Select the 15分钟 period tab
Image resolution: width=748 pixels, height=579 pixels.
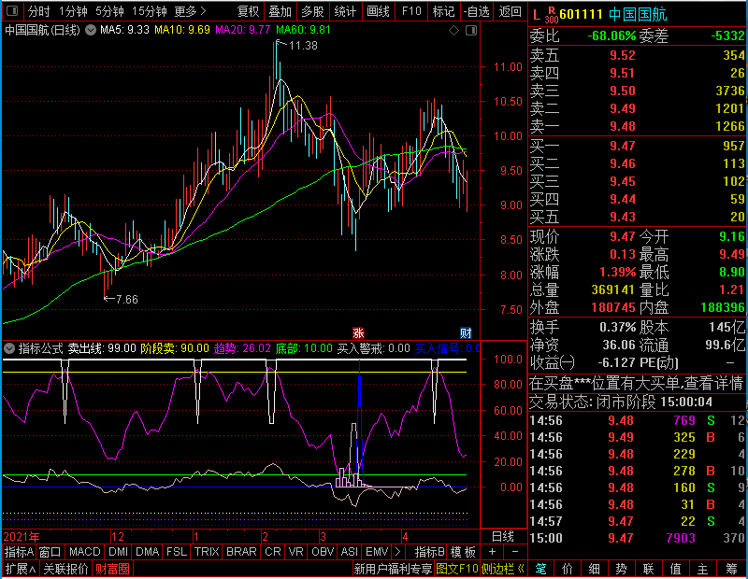(150, 10)
